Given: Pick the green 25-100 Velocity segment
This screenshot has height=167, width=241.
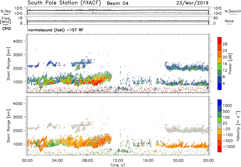Looking at the screenshot, I should coord(220,120).
